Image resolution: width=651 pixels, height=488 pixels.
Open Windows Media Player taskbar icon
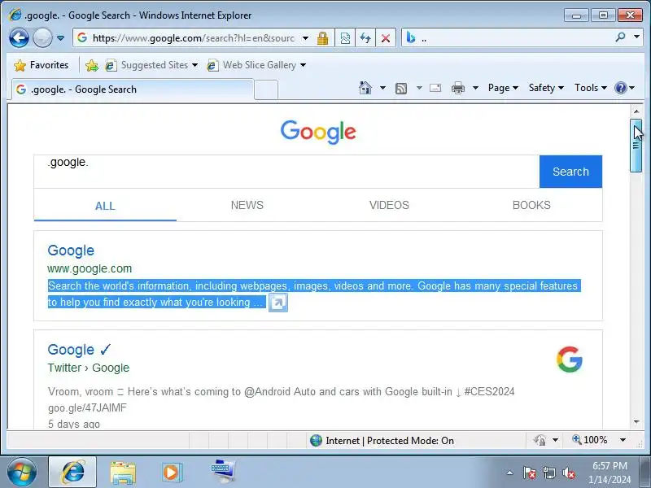click(172, 473)
